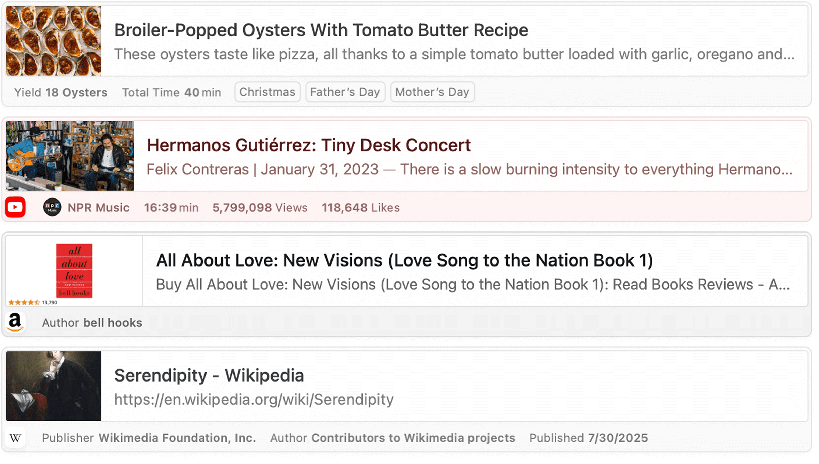Click the bell hooks author name

[113, 323]
